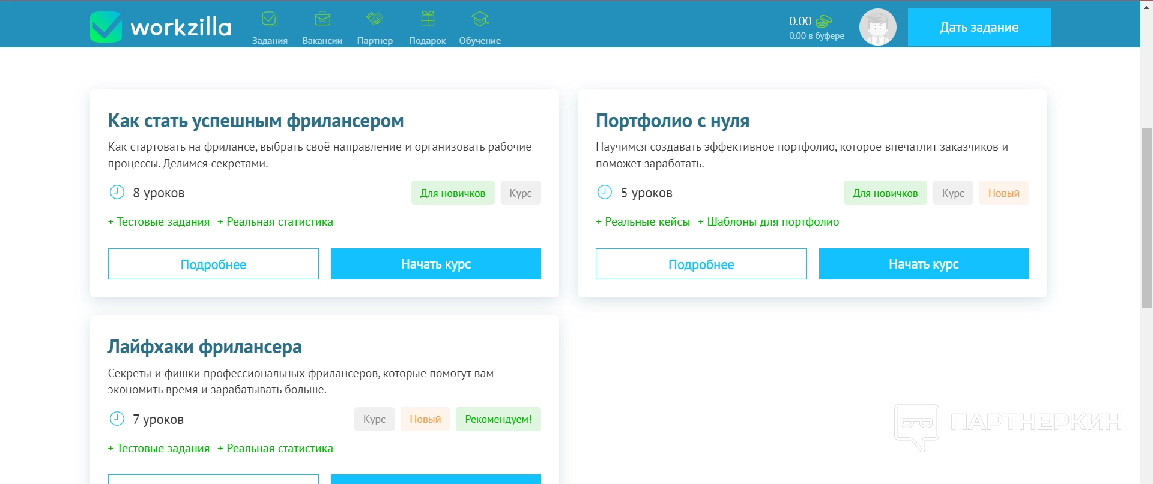Click the 8 уроков label
This screenshot has height=484, width=1153.
point(159,193)
